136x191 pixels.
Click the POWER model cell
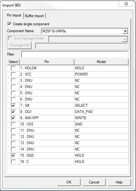click(x=101, y=74)
